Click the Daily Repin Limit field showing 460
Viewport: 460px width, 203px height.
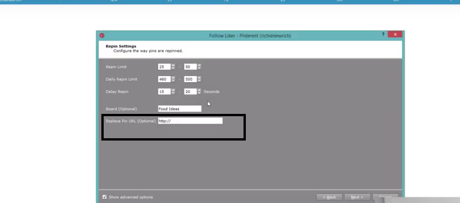(x=164, y=79)
